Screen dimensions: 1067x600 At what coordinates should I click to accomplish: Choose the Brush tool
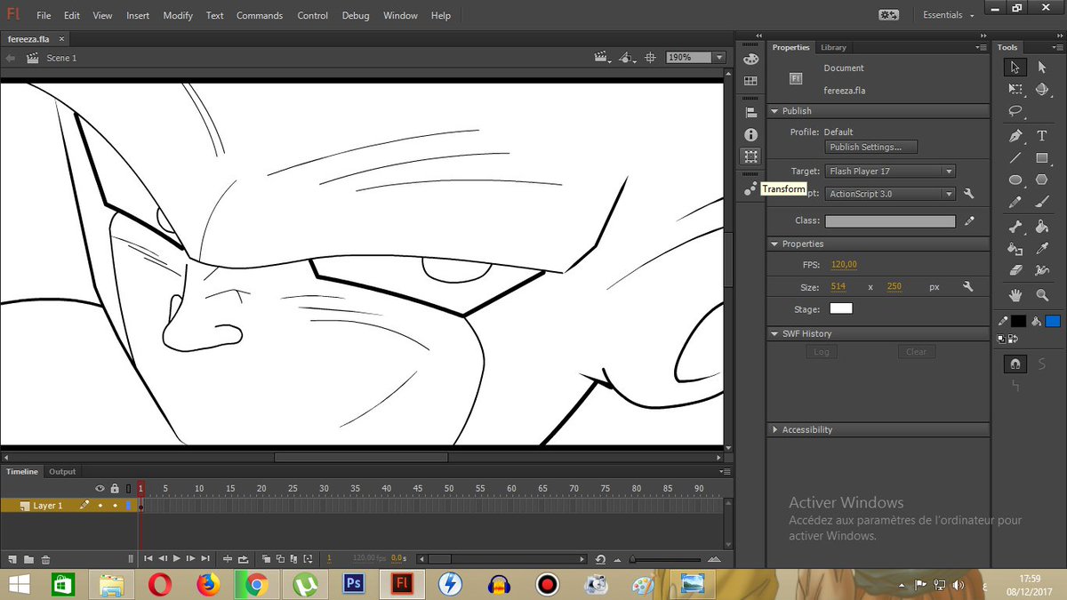click(x=1042, y=203)
